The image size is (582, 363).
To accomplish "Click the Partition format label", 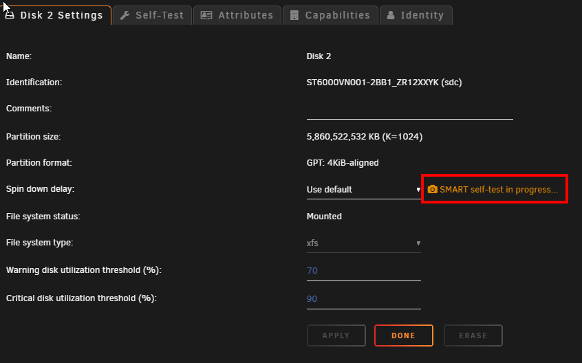I will click(39, 163).
